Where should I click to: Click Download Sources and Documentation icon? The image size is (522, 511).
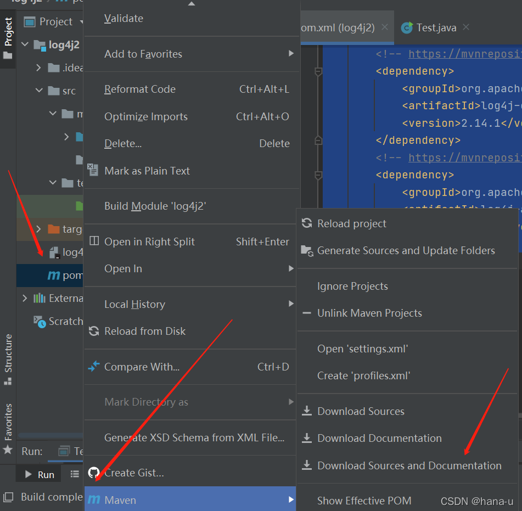click(x=307, y=465)
